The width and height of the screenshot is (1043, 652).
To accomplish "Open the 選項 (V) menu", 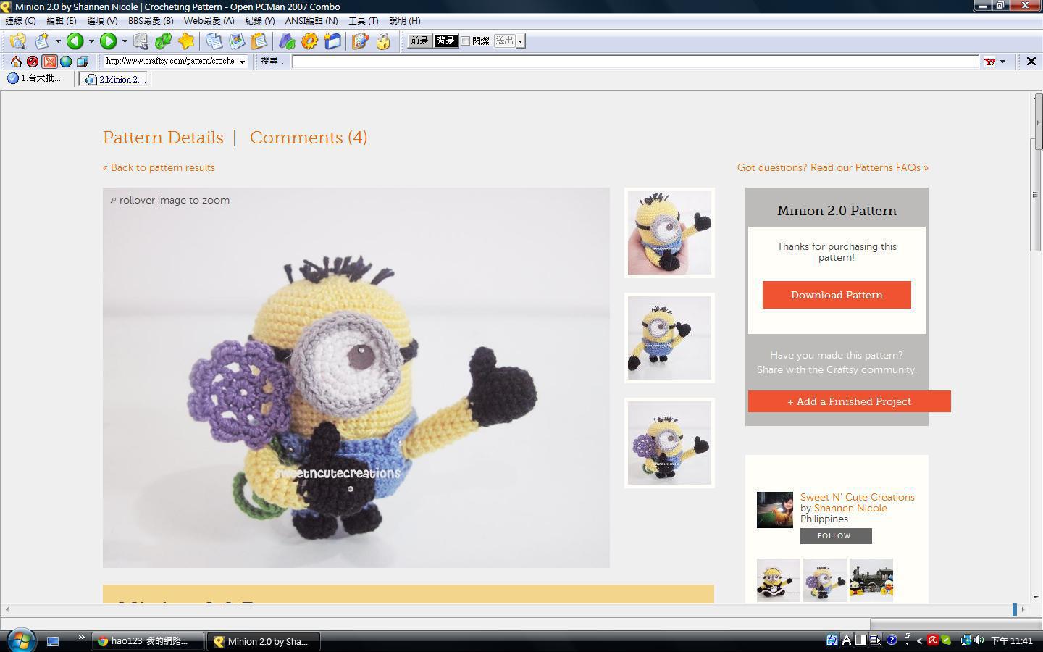I will (x=102, y=21).
